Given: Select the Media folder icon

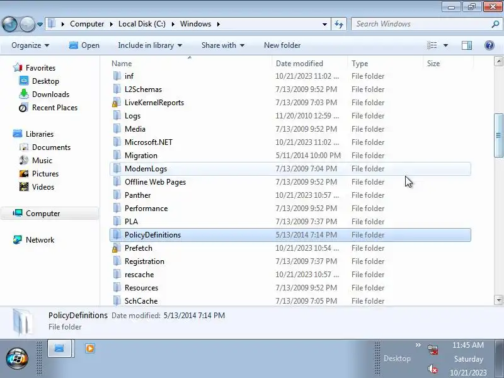Looking at the screenshot, I should tap(117, 129).
